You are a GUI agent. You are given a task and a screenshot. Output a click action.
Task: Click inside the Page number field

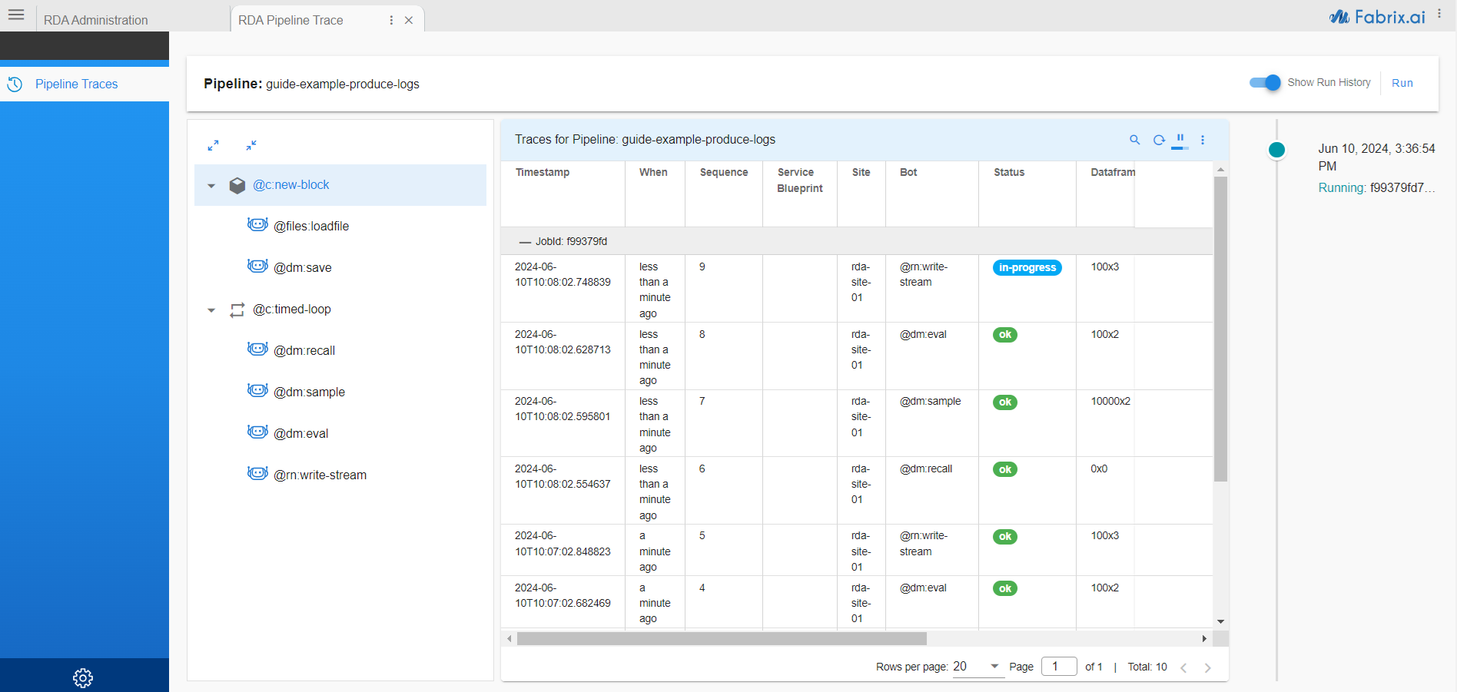click(1058, 666)
